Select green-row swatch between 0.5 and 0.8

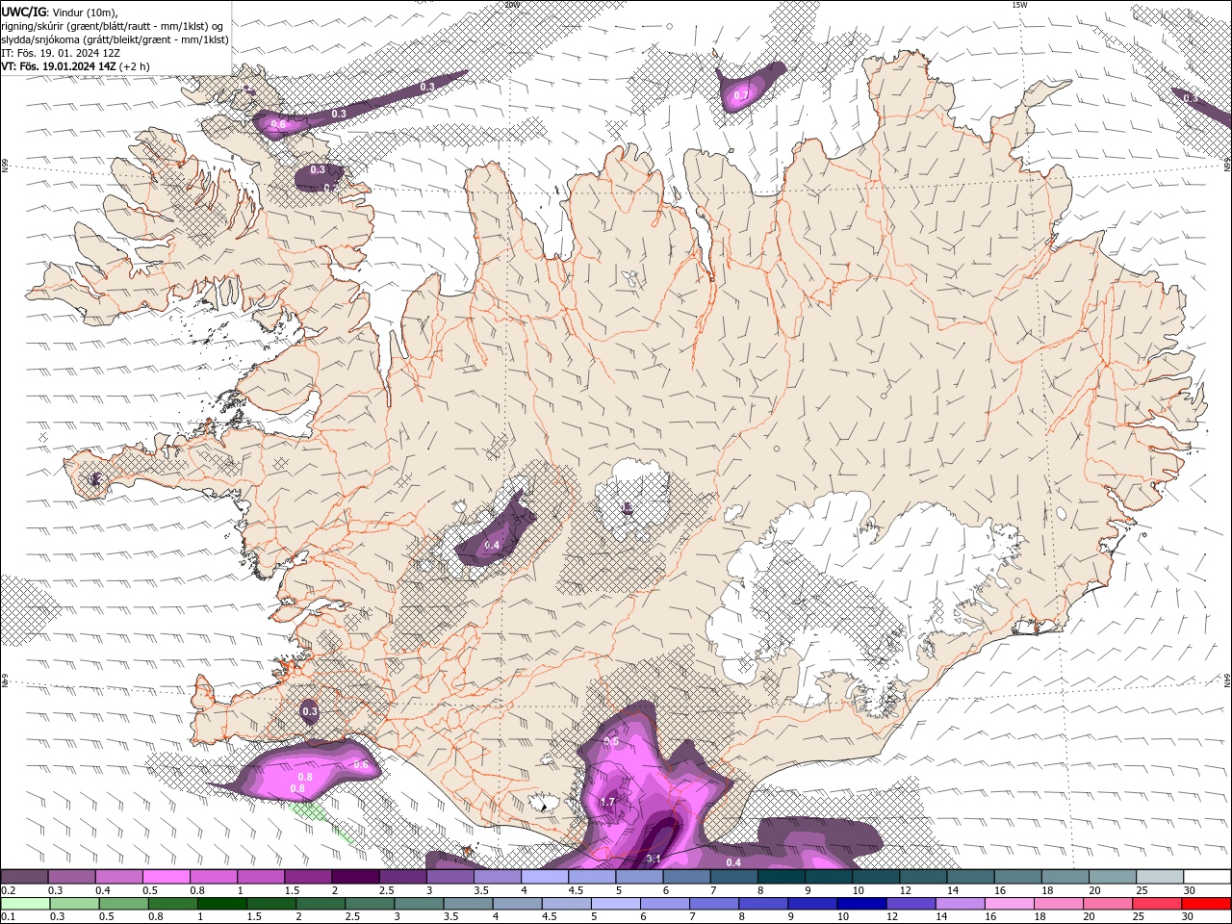[123, 904]
